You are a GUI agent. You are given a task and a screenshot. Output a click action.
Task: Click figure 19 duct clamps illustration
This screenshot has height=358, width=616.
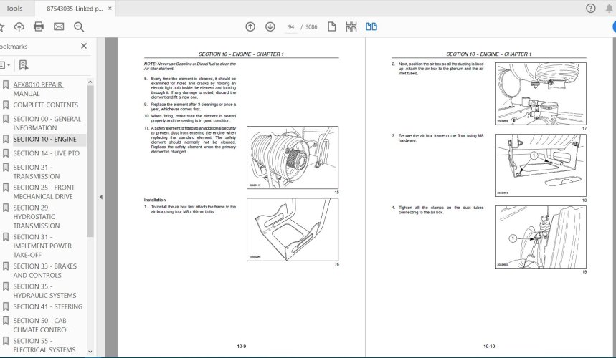[540, 237]
